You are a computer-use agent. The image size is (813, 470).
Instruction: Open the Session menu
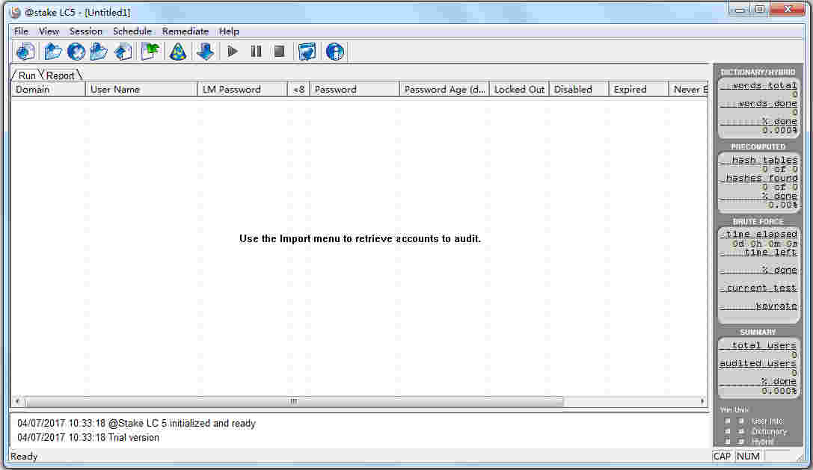click(85, 31)
